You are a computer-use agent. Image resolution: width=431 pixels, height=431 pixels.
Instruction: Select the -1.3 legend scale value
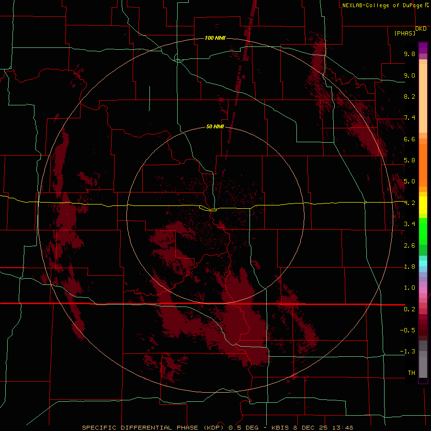tap(408, 352)
